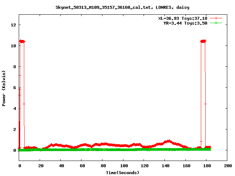Click y-axis tick label 10
235x176 pixels.
[13, 46]
